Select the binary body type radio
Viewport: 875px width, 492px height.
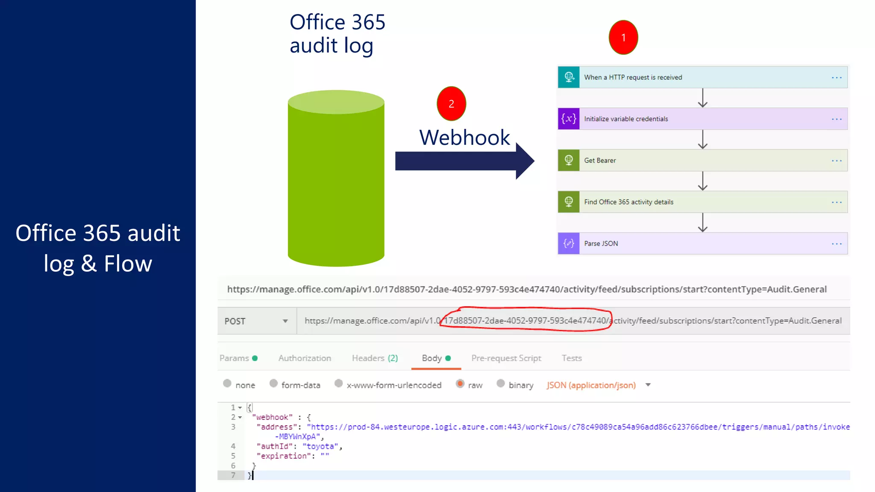point(501,384)
